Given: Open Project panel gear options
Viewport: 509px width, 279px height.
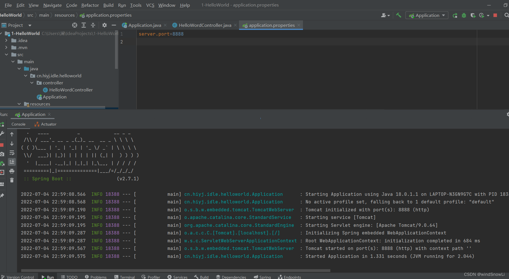Looking at the screenshot, I should pos(105,25).
